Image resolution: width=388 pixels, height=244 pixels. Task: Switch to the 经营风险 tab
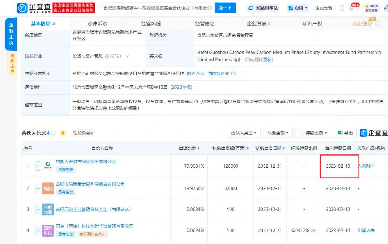[151, 24]
